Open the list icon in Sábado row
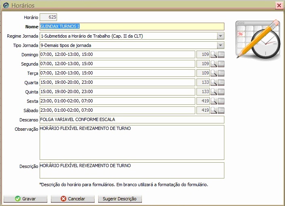Viewport: 285px width, 206px height. [221, 110]
